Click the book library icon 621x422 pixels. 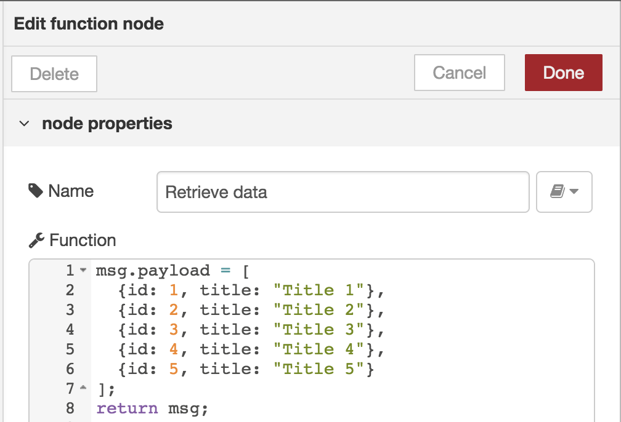coord(557,191)
